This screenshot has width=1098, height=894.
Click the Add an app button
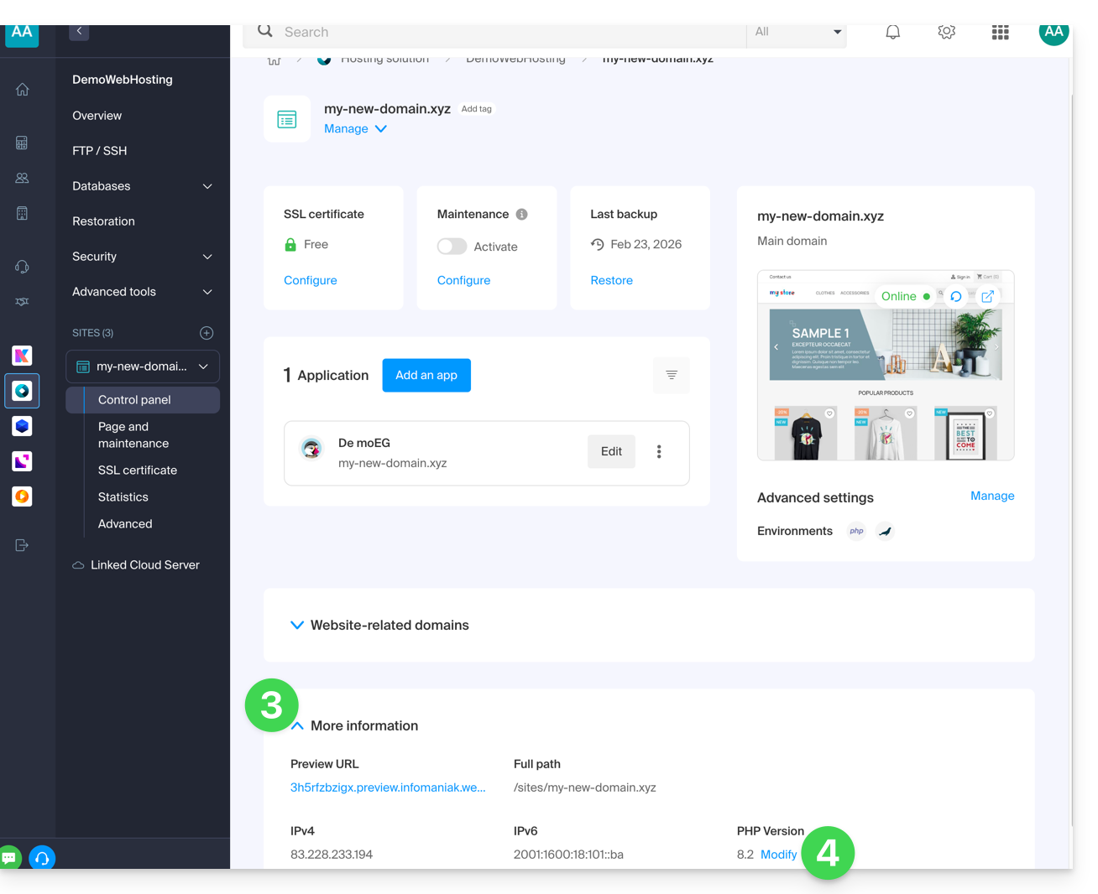426,376
